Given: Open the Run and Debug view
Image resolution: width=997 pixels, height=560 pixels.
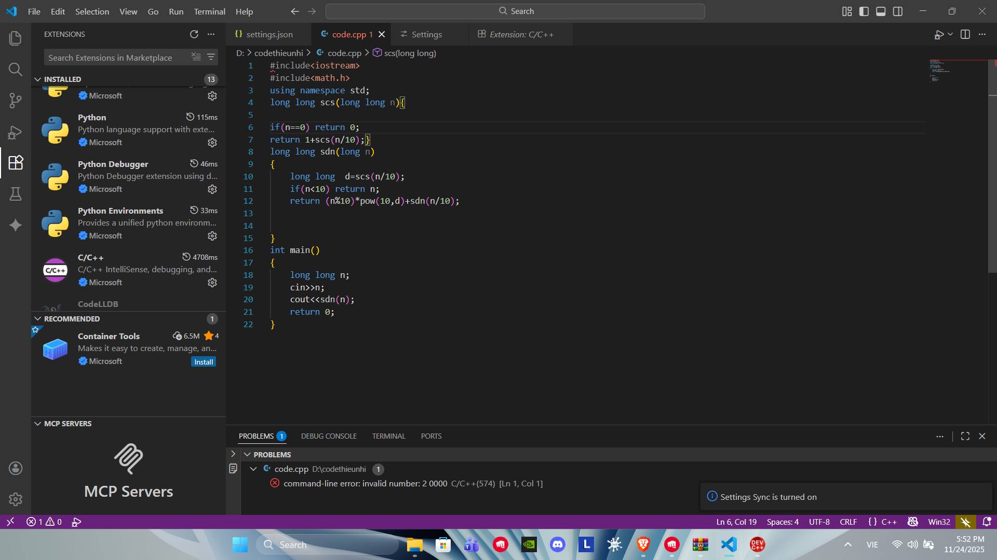Looking at the screenshot, I should [x=16, y=132].
